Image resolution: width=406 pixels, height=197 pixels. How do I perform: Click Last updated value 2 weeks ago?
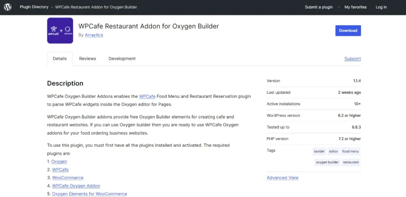pos(349,93)
